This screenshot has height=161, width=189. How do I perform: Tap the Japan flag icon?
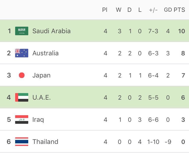[x=22, y=75]
